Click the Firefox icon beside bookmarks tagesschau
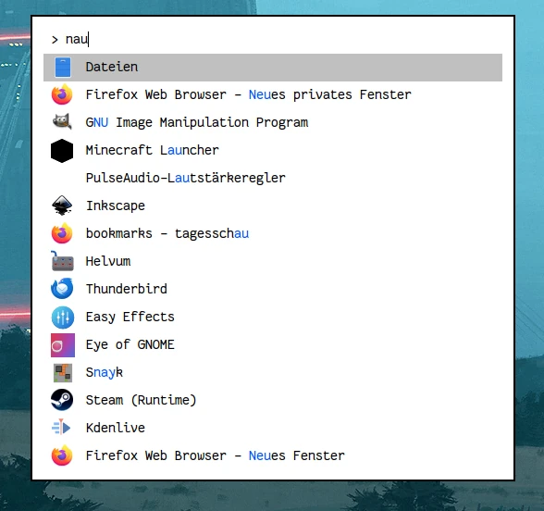This screenshot has width=544, height=511. click(x=62, y=233)
